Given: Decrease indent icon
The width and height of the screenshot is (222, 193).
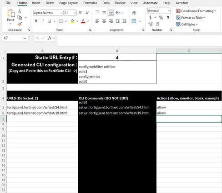Looking at the screenshot, I should (118, 21).
